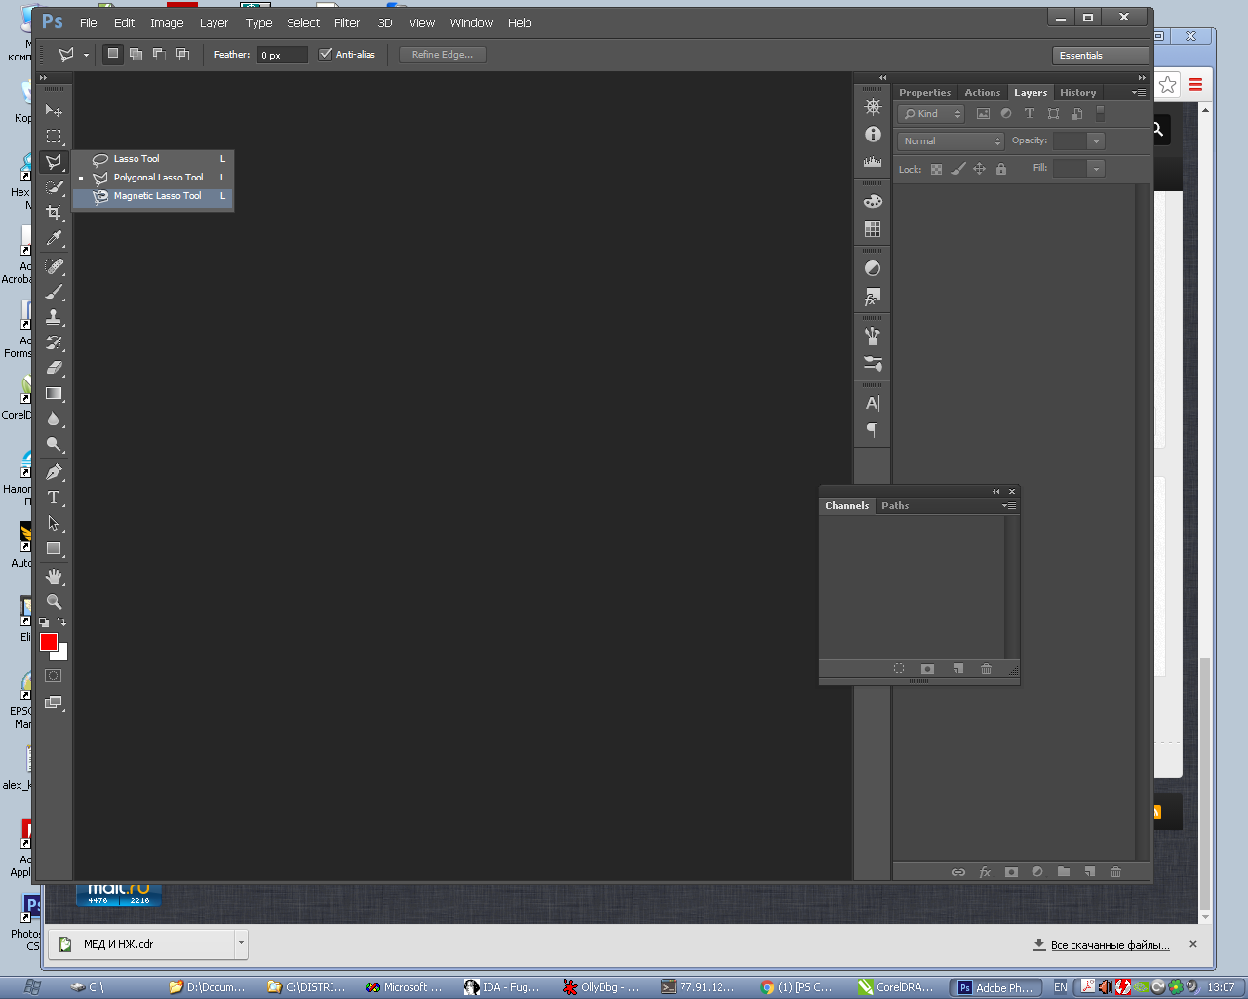Open the Color panel palette icon
The image size is (1248, 999).
tap(873, 202)
